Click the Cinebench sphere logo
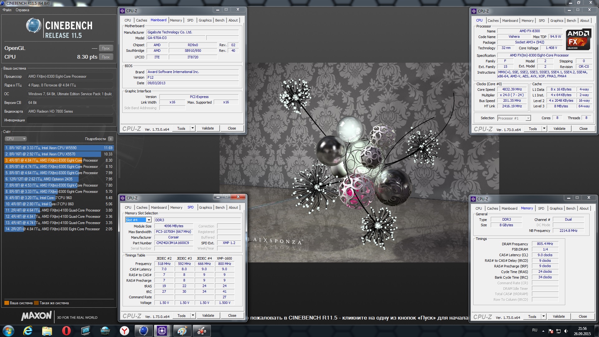Screen dimensions: 599x337 [x=34, y=26]
